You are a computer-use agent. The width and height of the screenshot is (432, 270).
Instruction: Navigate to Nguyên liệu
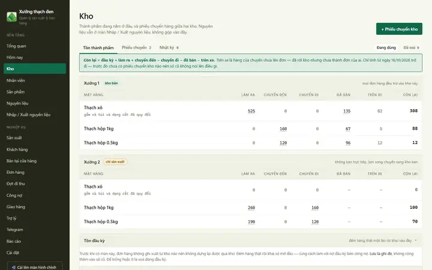35,103
